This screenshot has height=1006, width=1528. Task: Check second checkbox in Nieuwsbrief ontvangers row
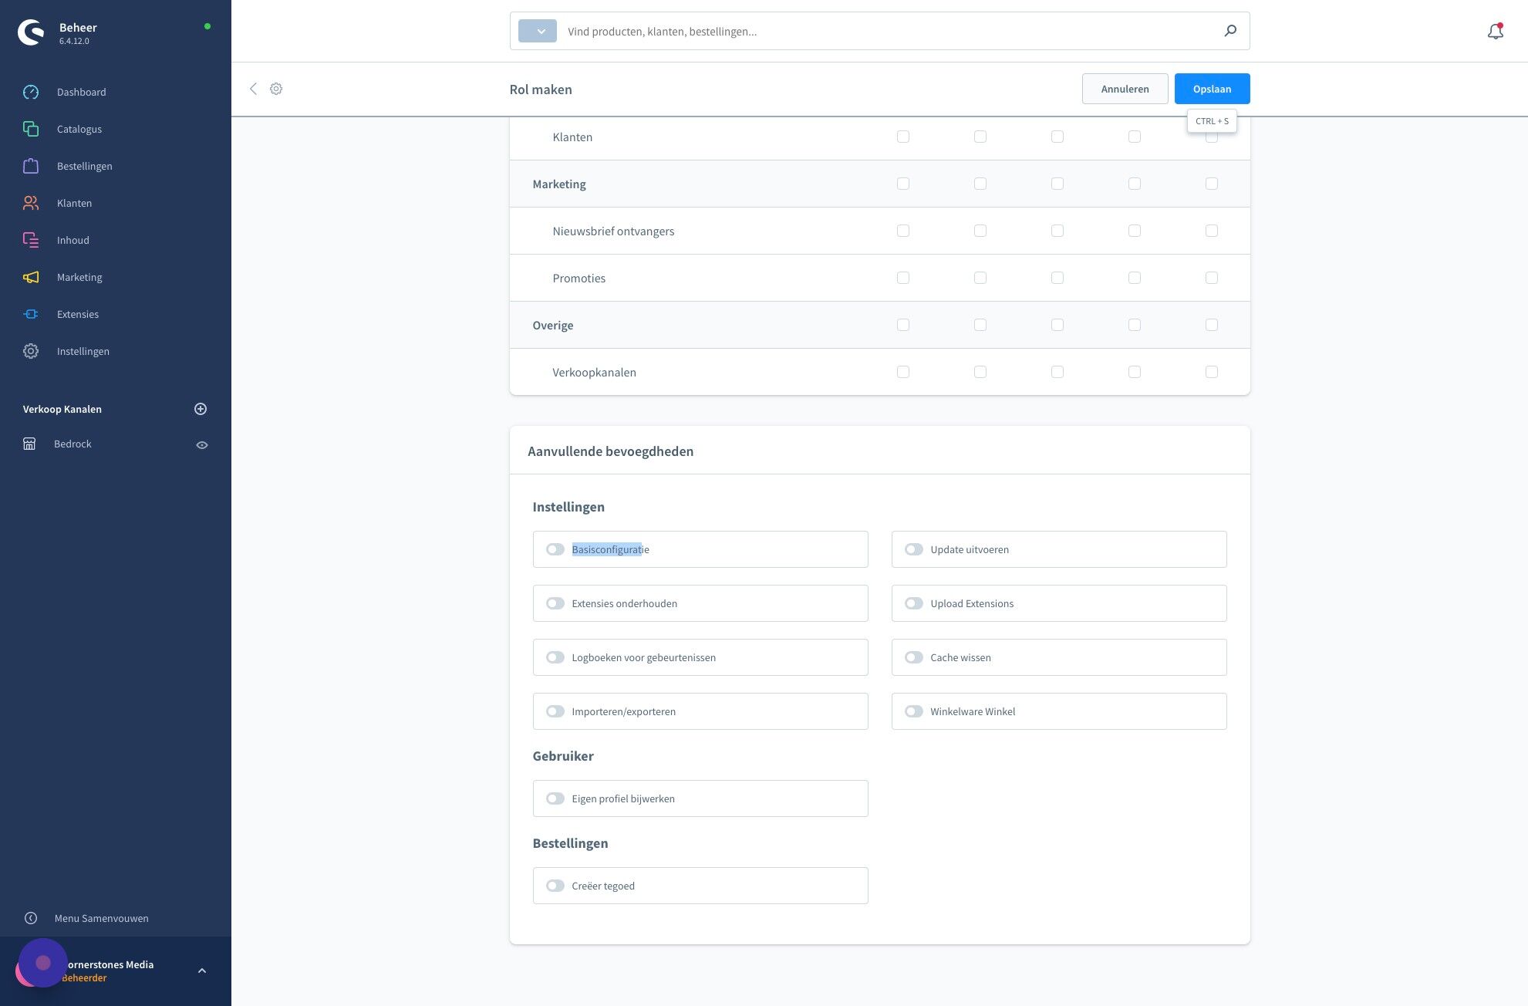(x=980, y=231)
